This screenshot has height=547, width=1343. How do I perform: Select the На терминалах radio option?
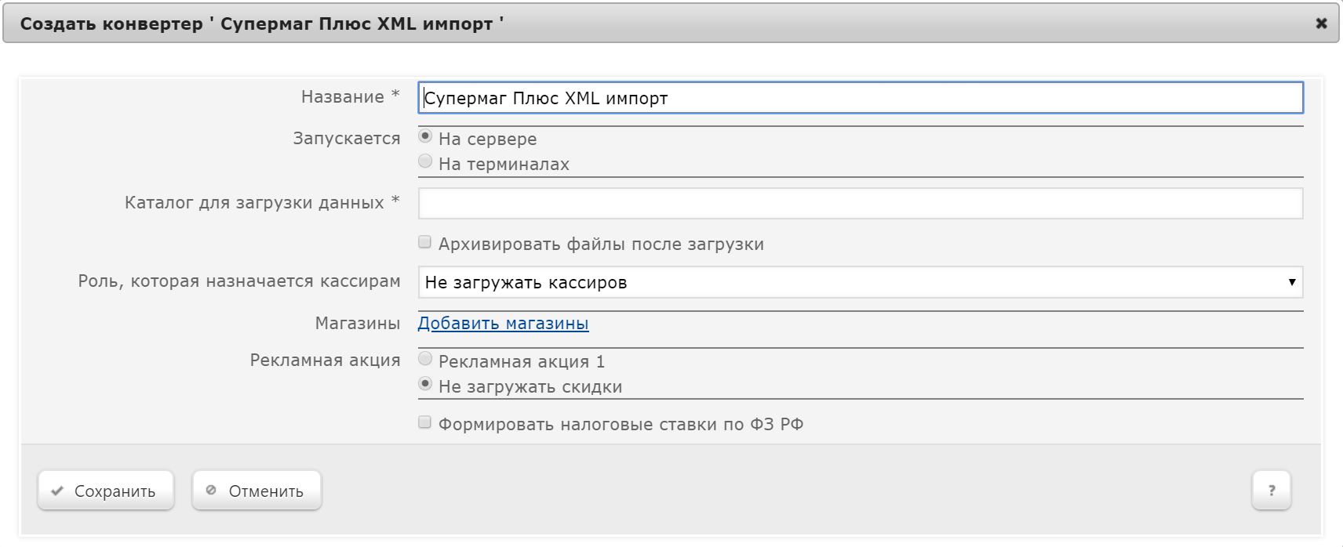click(x=425, y=161)
